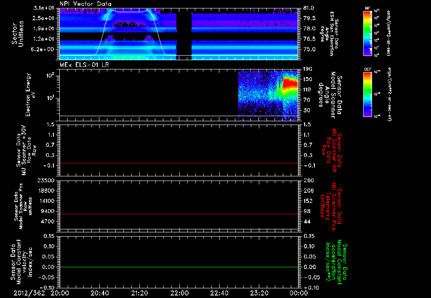This screenshot has height=298, width=431.
Task: Click the 20:40 time tick label
Action: coord(100,293)
